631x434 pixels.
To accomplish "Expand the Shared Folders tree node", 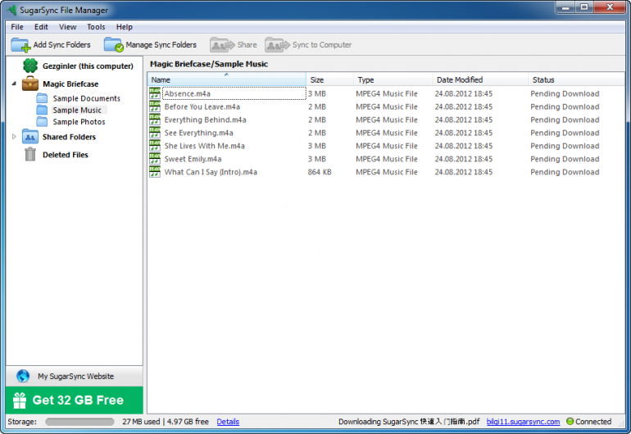I will click(x=14, y=137).
